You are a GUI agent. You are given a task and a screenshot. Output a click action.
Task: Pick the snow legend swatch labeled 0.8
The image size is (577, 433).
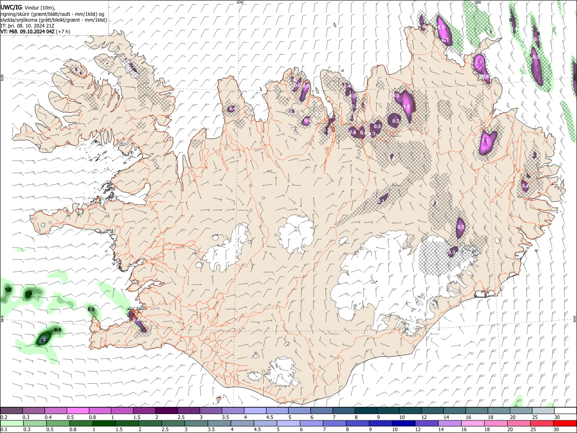coord(100,410)
